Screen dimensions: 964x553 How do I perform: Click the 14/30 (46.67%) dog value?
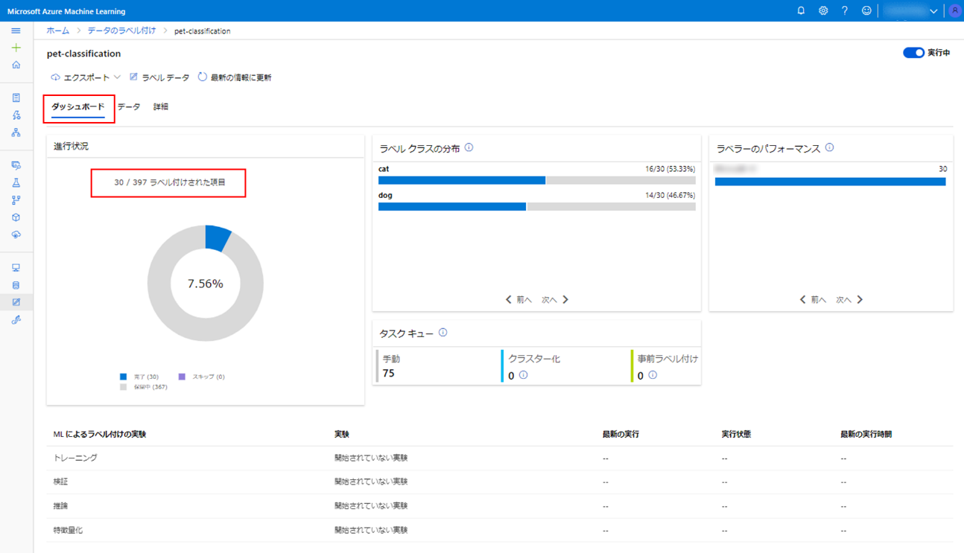tap(670, 196)
